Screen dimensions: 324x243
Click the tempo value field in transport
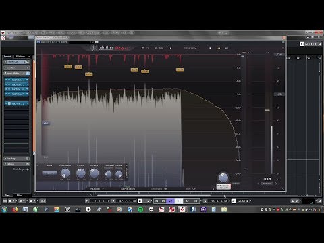click(242, 201)
